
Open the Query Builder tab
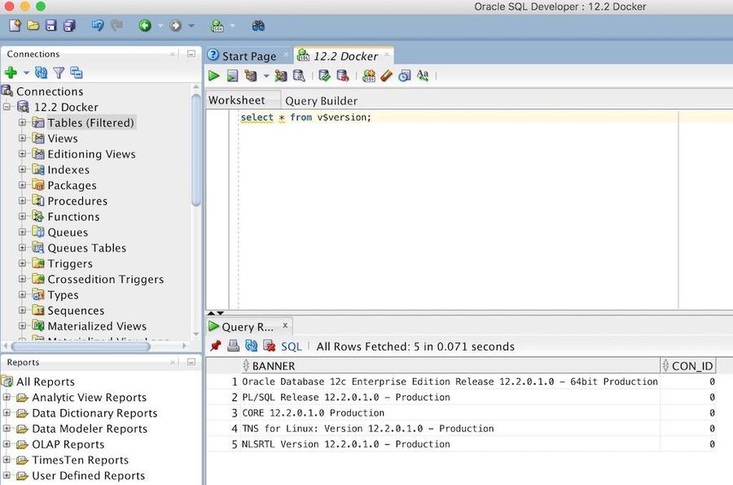321,100
